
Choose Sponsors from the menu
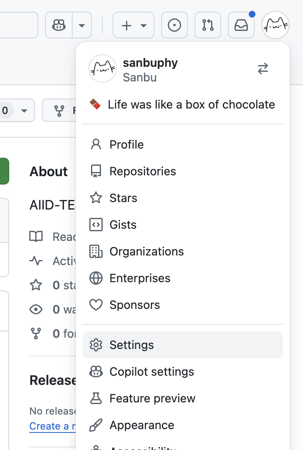click(x=134, y=305)
